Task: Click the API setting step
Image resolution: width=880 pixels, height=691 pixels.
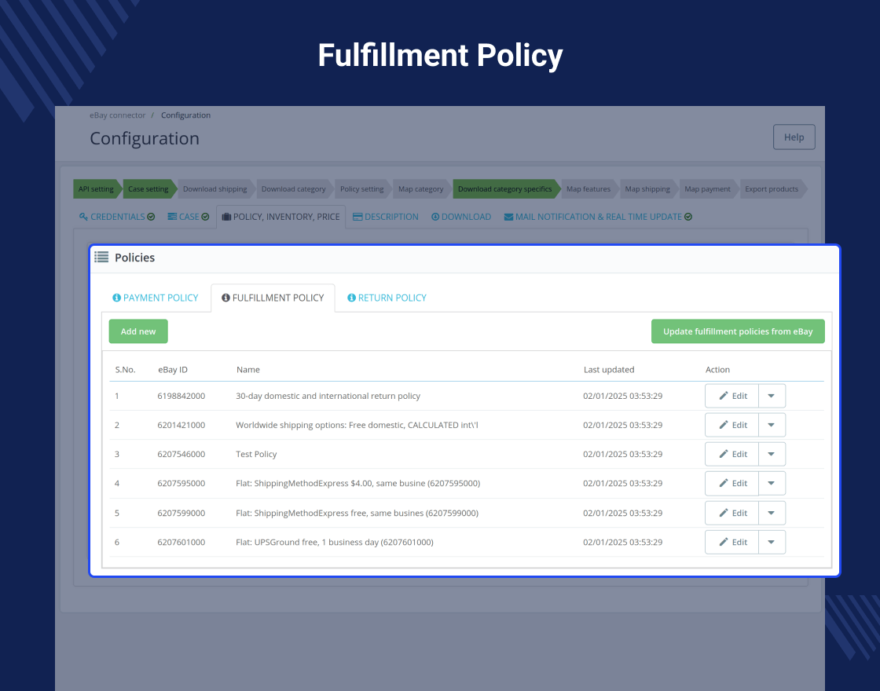Action: [x=96, y=189]
